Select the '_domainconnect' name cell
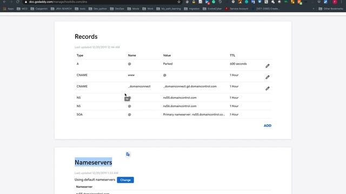 (x=139, y=86)
